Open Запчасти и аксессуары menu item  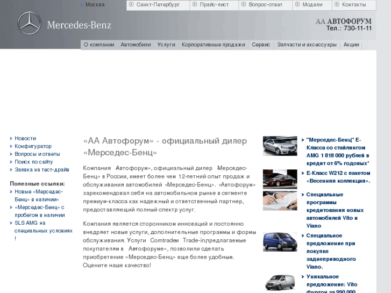[307, 45]
